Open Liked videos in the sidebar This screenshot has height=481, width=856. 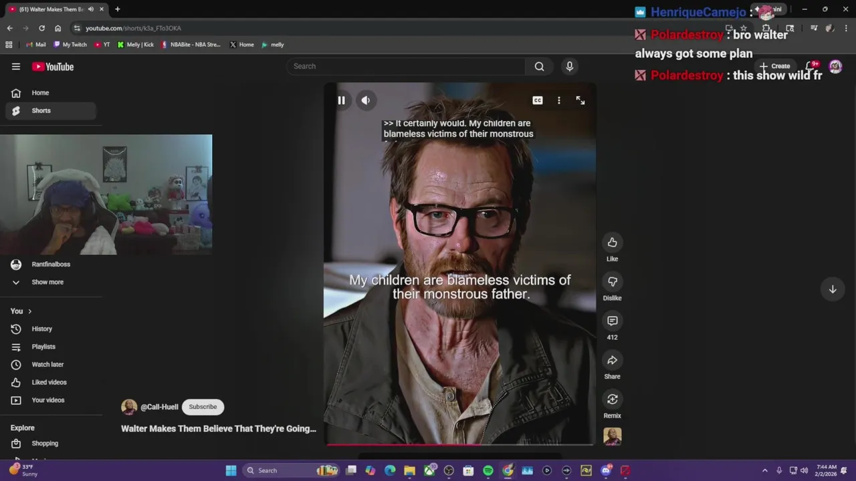tap(51, 382)
